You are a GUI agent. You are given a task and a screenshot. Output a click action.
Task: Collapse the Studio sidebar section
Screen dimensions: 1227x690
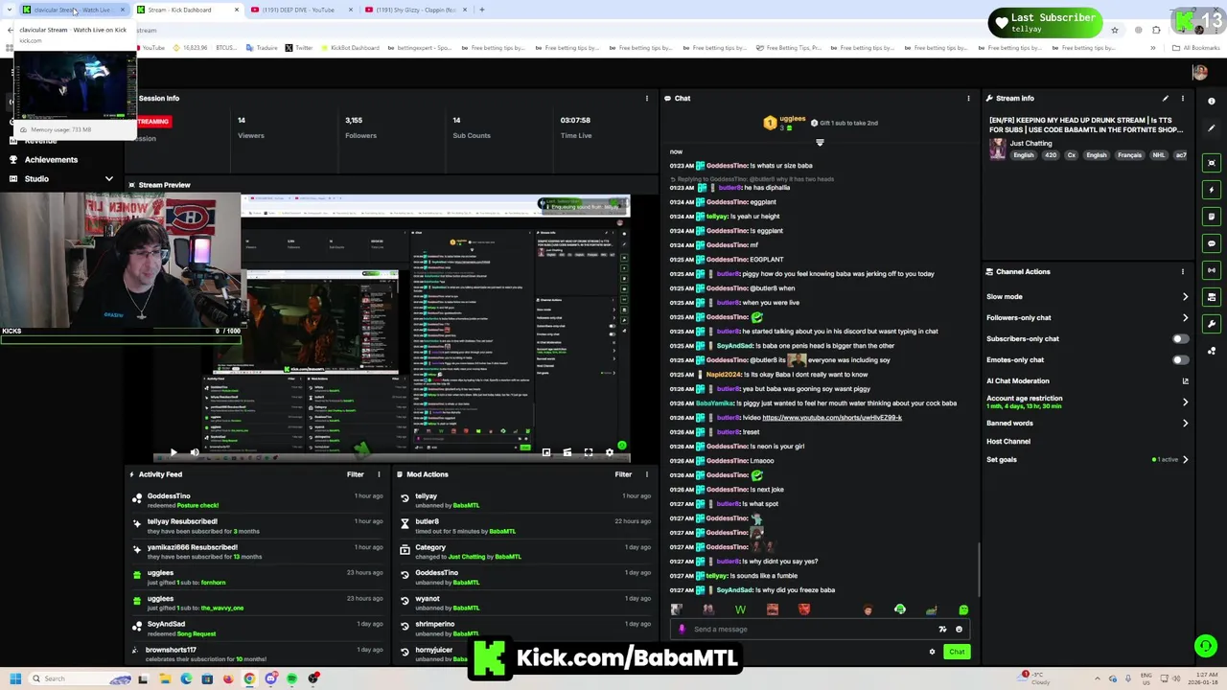109,179
